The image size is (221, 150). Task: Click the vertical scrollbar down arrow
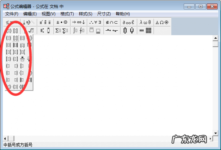[215, 133]
